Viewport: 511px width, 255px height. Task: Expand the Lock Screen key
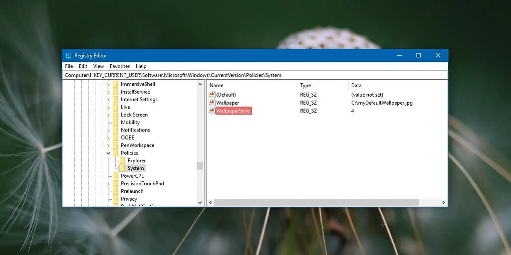tap(108, 115)
